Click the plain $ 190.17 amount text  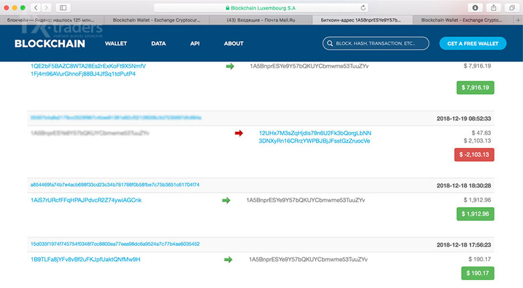pyautogui.click(x=479, y=259)
